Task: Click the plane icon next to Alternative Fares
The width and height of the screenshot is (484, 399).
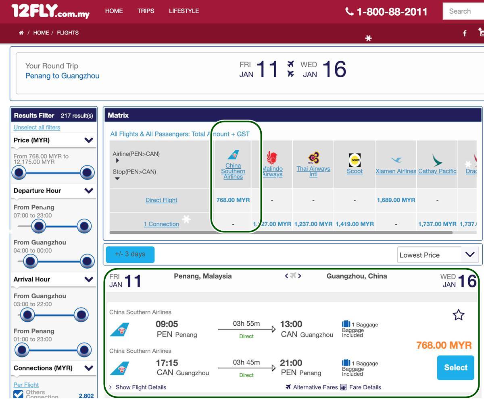Action: click(288, 387)
